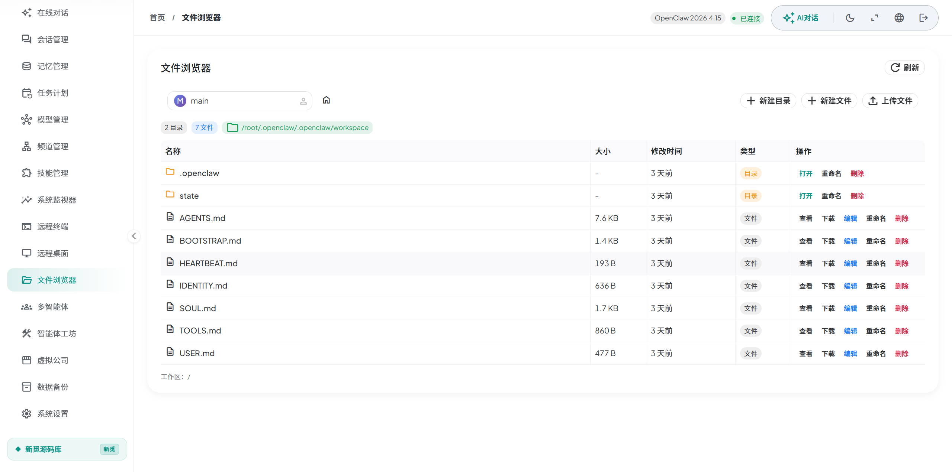This screenshot has width=952, height=472.
Task: Open the main agent selector dropdown
Action: coord(239,101)
